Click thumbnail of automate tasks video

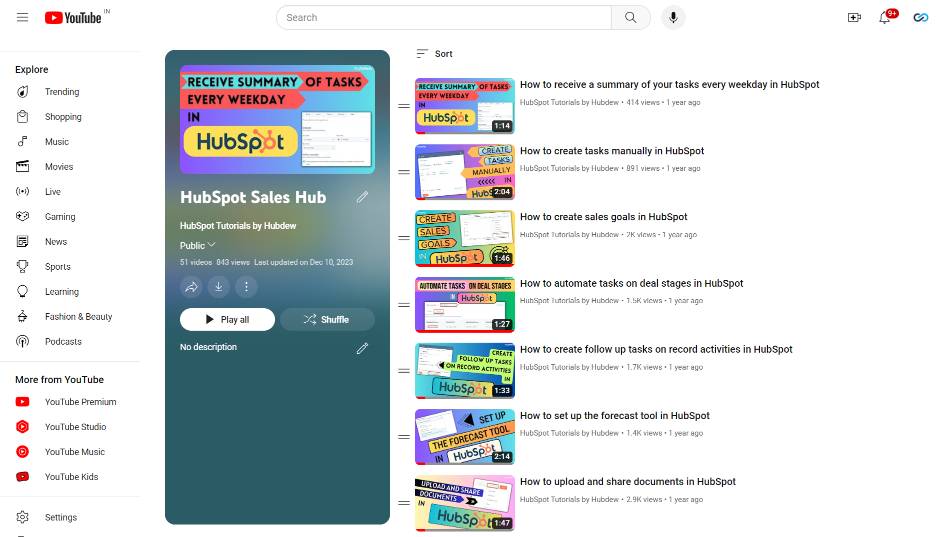coord(465,305)
